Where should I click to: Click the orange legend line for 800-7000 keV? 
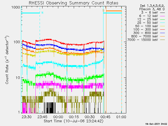pos(162,36)
